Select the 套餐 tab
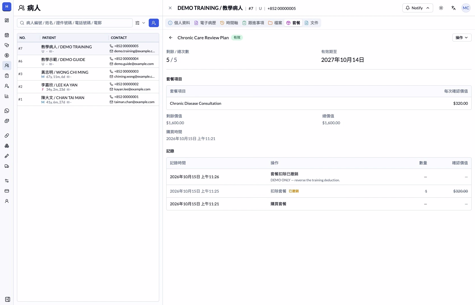This screenshot has height=305, width=475. [293, 23]
